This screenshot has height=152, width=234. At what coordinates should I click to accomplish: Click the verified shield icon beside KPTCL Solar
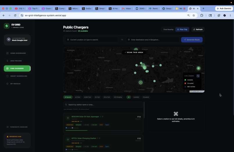pyautogui.click(x=100, y=138)
